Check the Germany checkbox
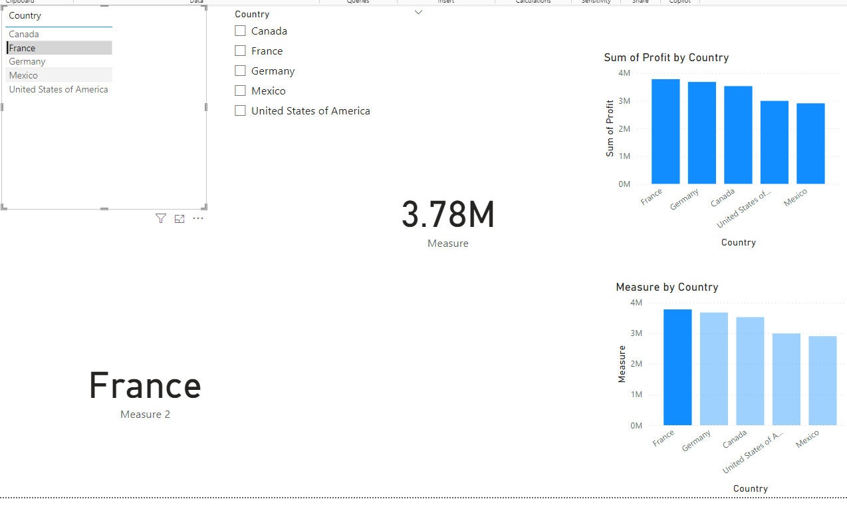847x519 pixels. pos(241,71)
